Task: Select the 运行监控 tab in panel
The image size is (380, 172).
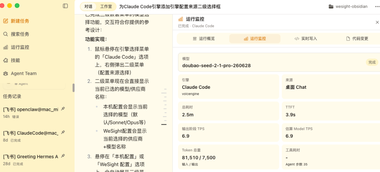Action: coord(255,39)
